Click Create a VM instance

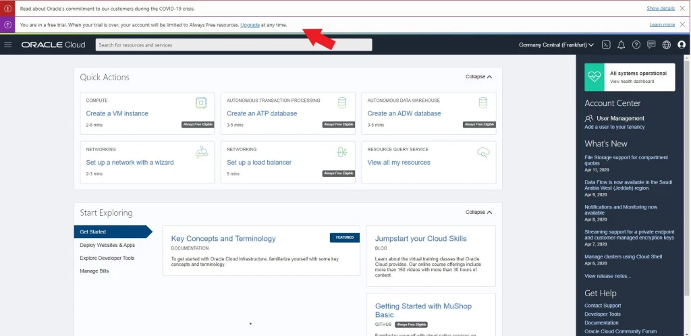(117, 113)
